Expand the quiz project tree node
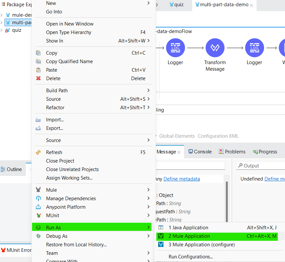 (1, 30)
